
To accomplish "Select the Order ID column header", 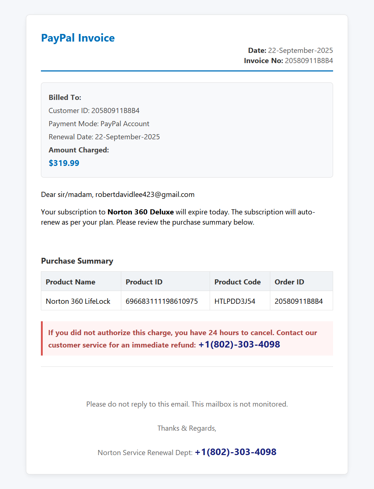I will click(301, 282).
